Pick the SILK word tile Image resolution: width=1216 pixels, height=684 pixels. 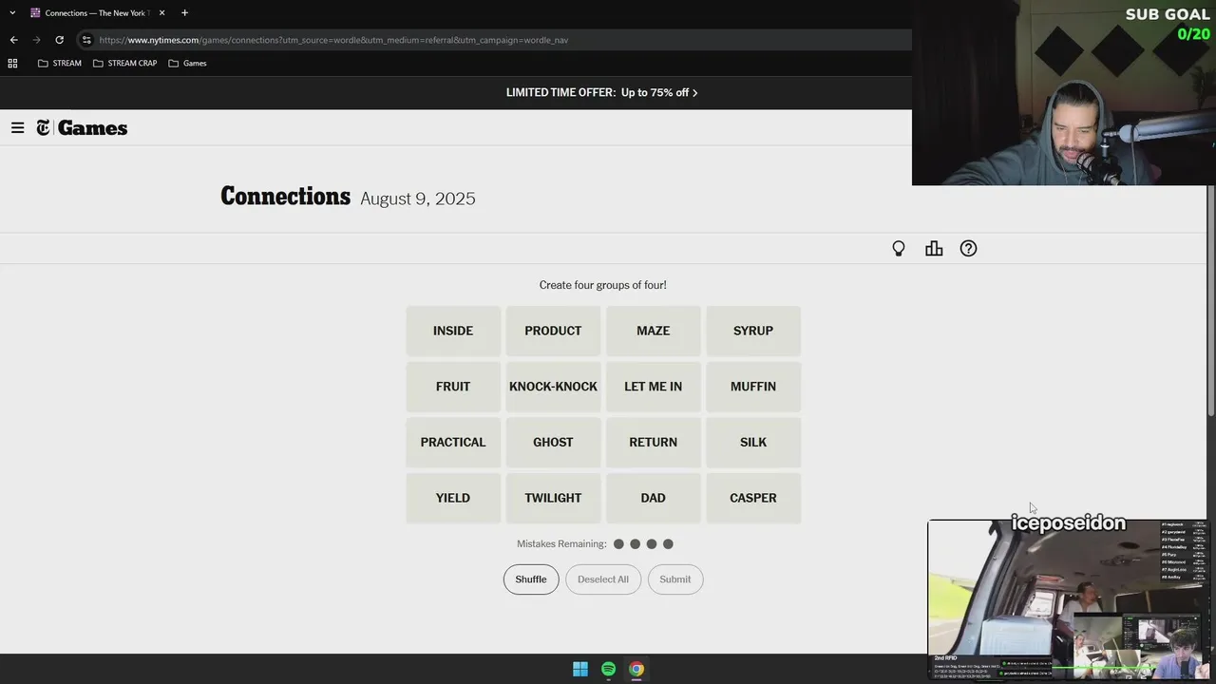coord(753,442)
